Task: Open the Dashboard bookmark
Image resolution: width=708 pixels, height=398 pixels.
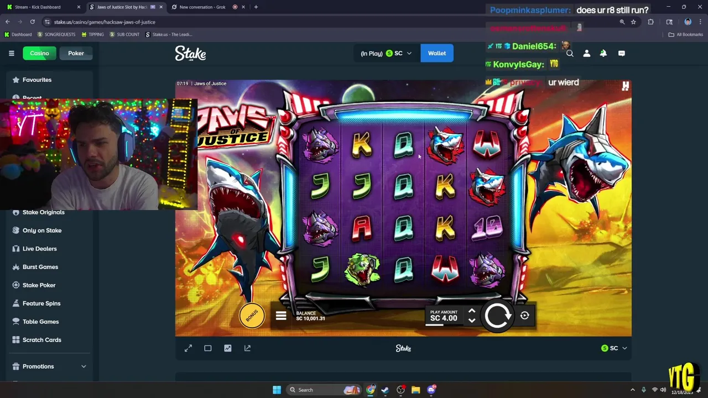Action: click(18, 34)
